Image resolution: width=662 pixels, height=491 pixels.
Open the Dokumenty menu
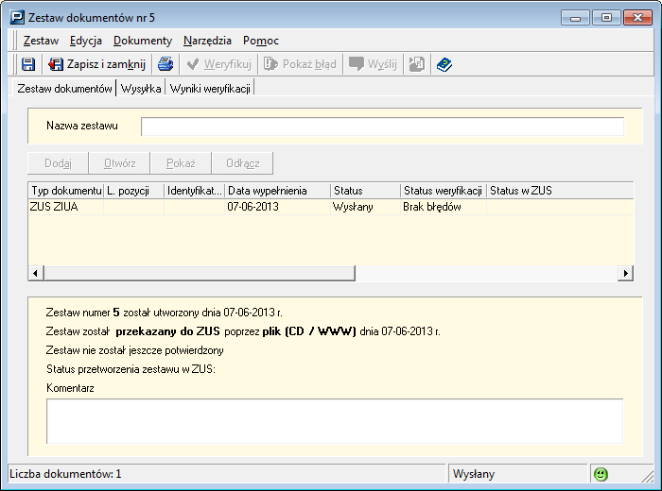tap(143, 41)
